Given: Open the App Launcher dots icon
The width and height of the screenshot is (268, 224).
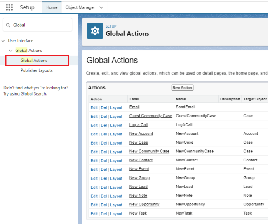Looking at the screenshot, I should coord(9,7).
